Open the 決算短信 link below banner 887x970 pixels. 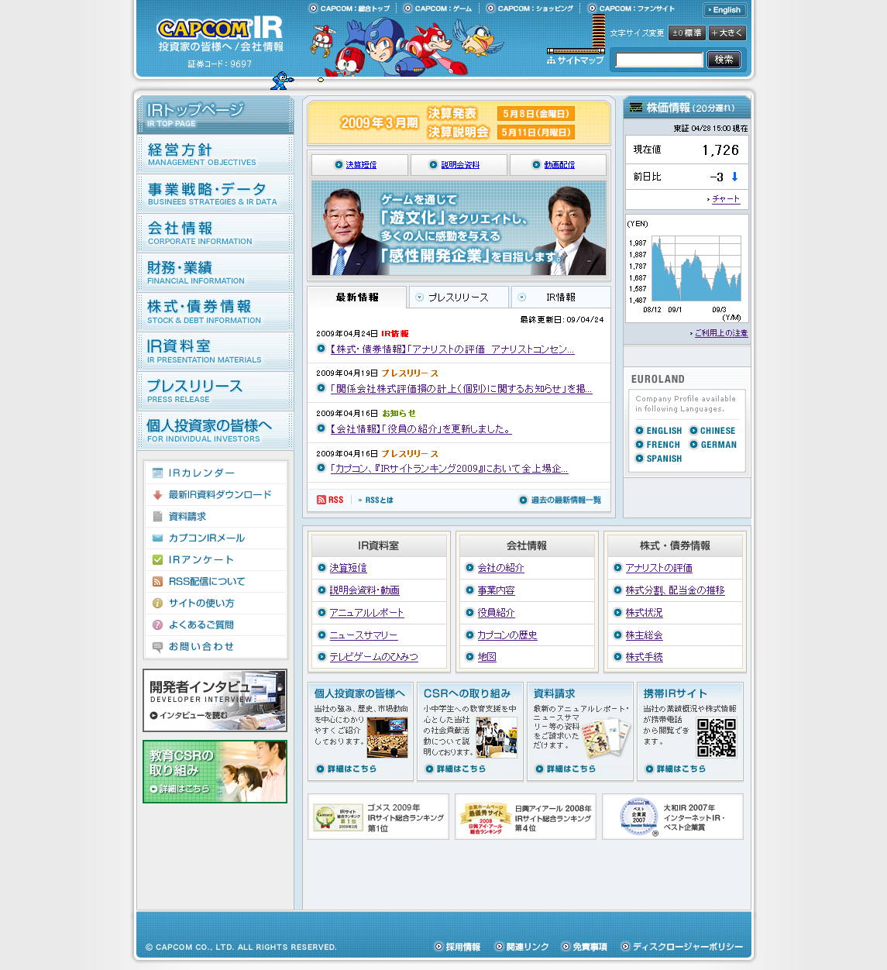[361, 165]
